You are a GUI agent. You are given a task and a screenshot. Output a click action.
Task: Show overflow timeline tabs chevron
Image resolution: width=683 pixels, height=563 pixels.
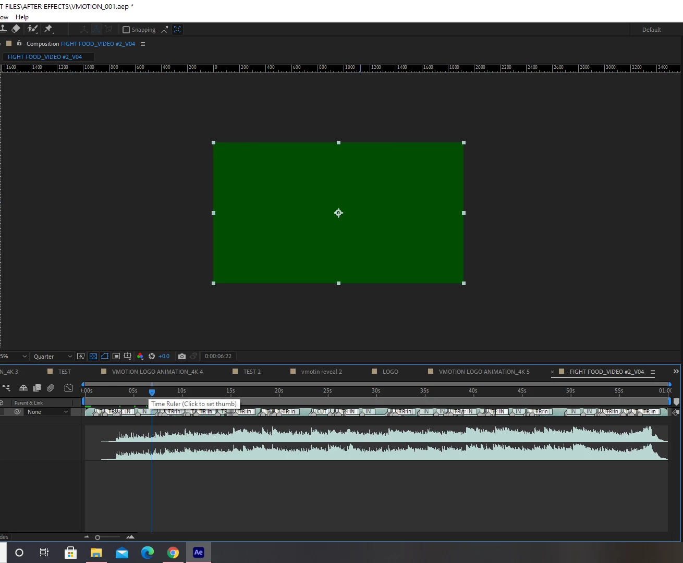point(676,371)
